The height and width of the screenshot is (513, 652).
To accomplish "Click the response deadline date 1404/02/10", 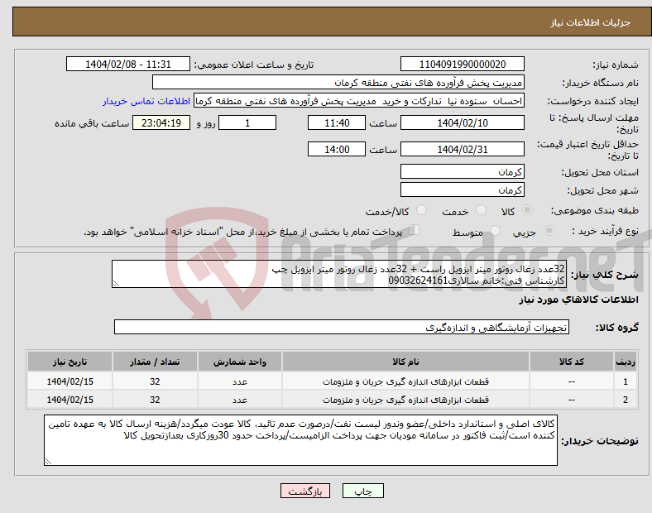I will (x=462, y=122).
